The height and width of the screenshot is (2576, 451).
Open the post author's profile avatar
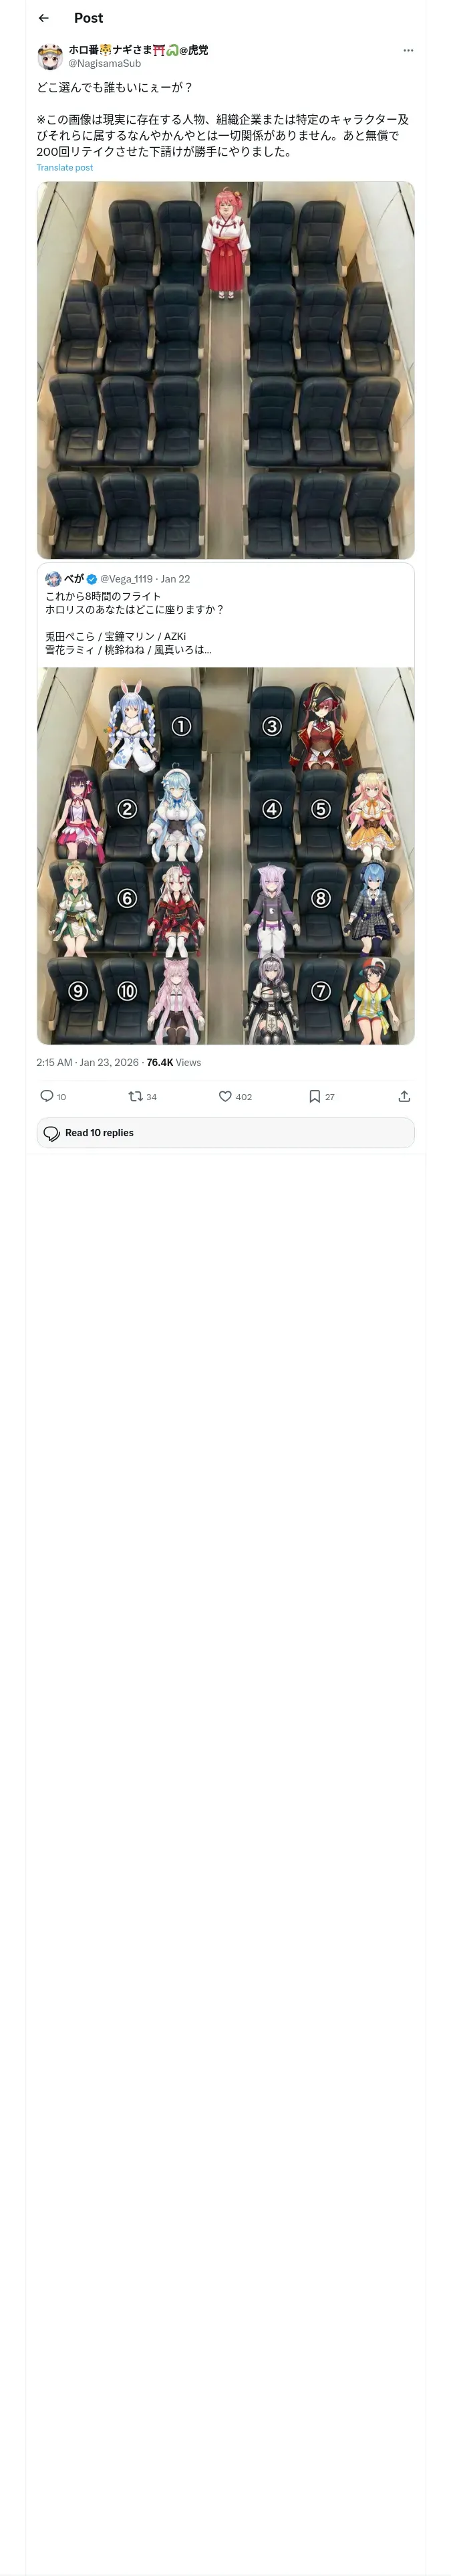[x=50, y=56]
